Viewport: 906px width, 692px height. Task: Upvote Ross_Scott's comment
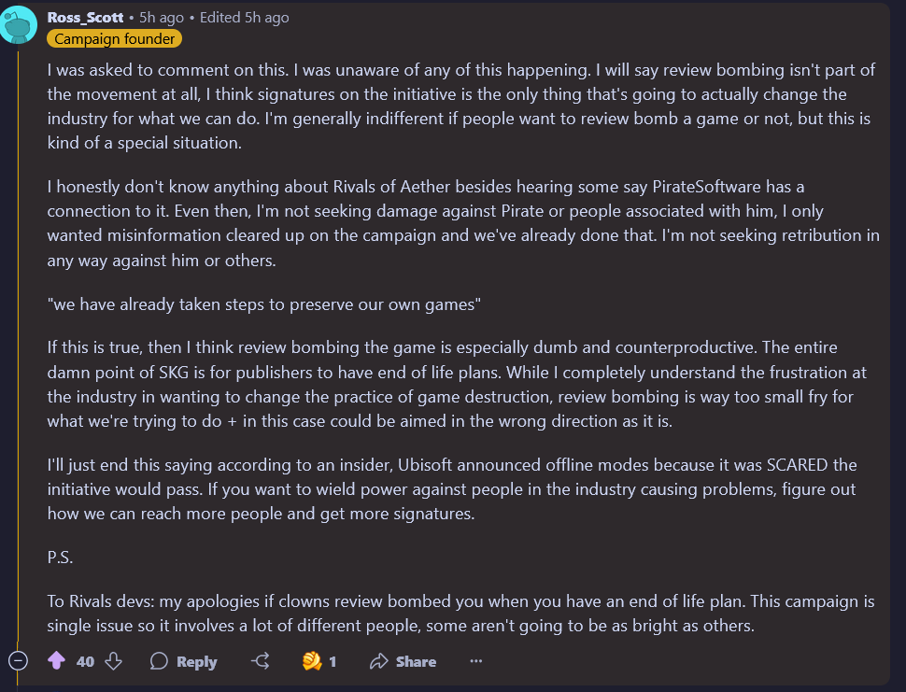click(x=57, y=661)
